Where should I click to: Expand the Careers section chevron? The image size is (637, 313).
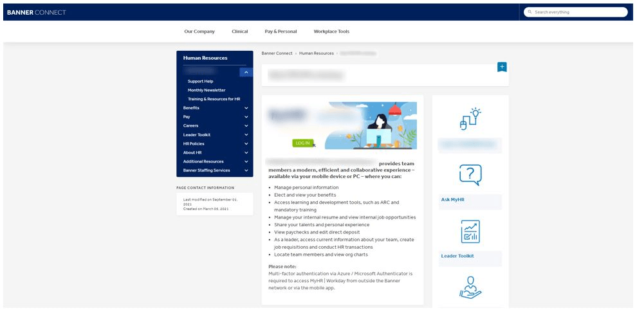(x=246, y=126)
